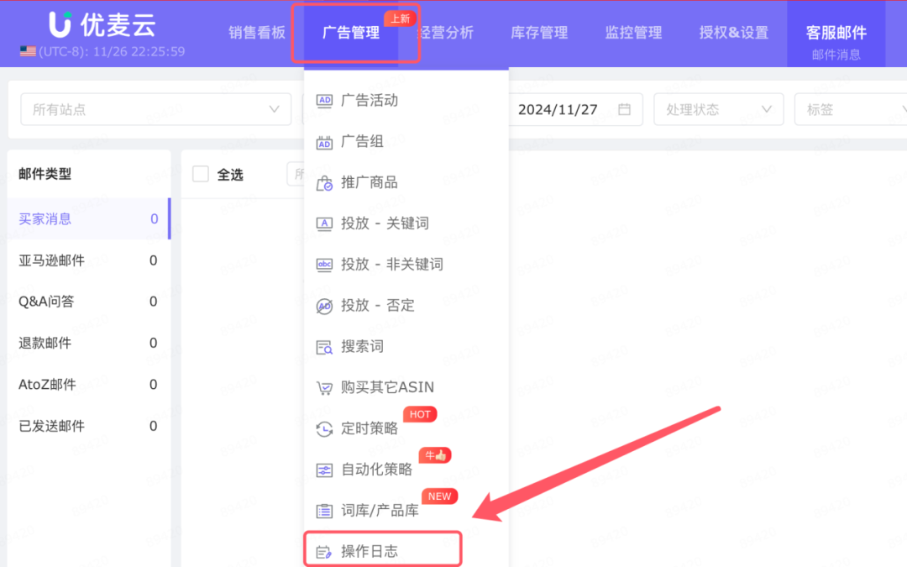
Task: Click the 投放-非关键词 abc icon
Action: pos(324,265)
